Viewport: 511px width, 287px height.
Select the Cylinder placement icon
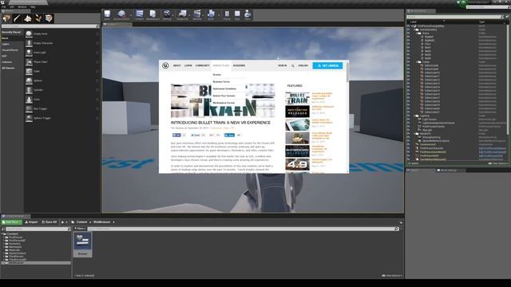pyautogui.click(x=29, y=90)
